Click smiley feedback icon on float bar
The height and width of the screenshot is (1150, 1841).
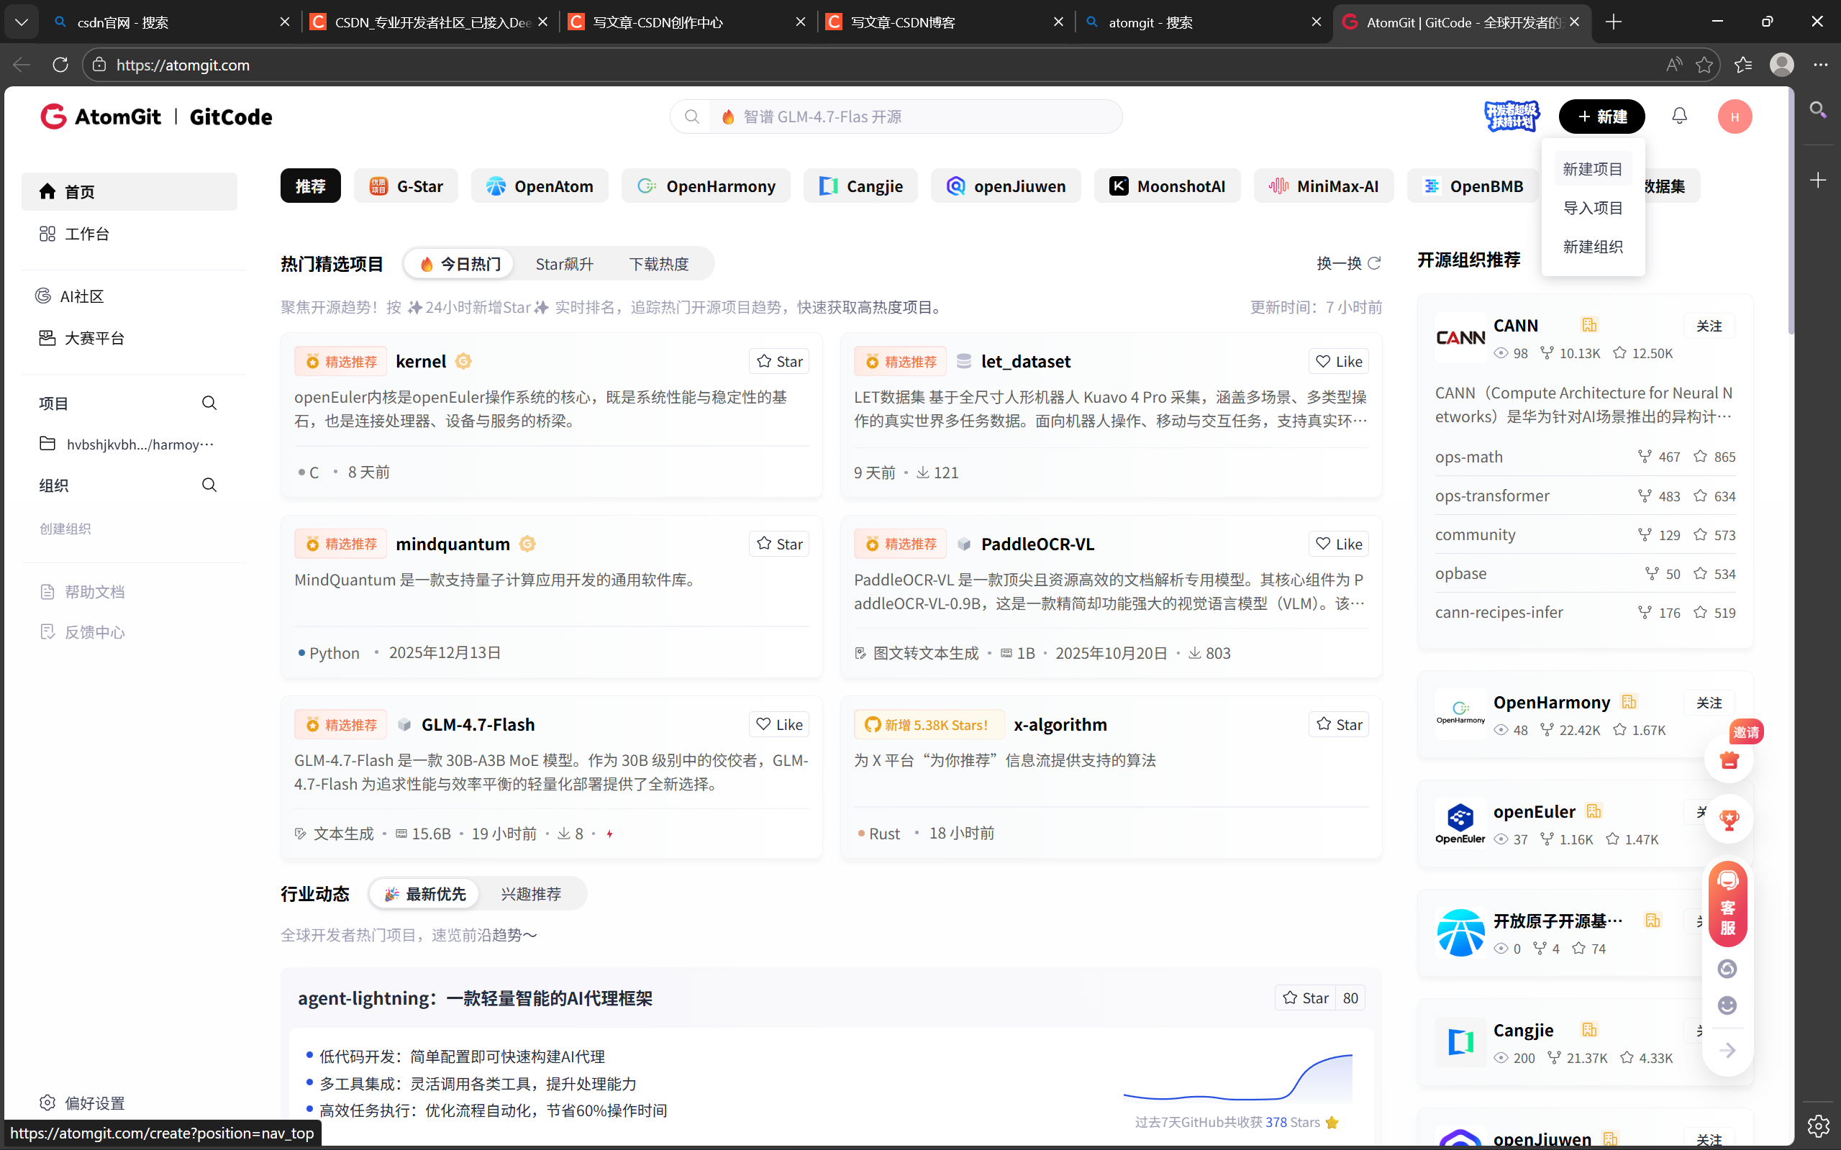coord(1727,1005)
